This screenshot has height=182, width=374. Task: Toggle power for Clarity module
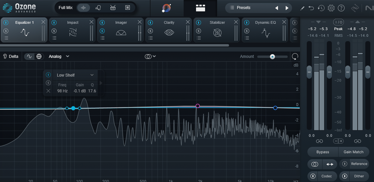(x=150, y=22)
